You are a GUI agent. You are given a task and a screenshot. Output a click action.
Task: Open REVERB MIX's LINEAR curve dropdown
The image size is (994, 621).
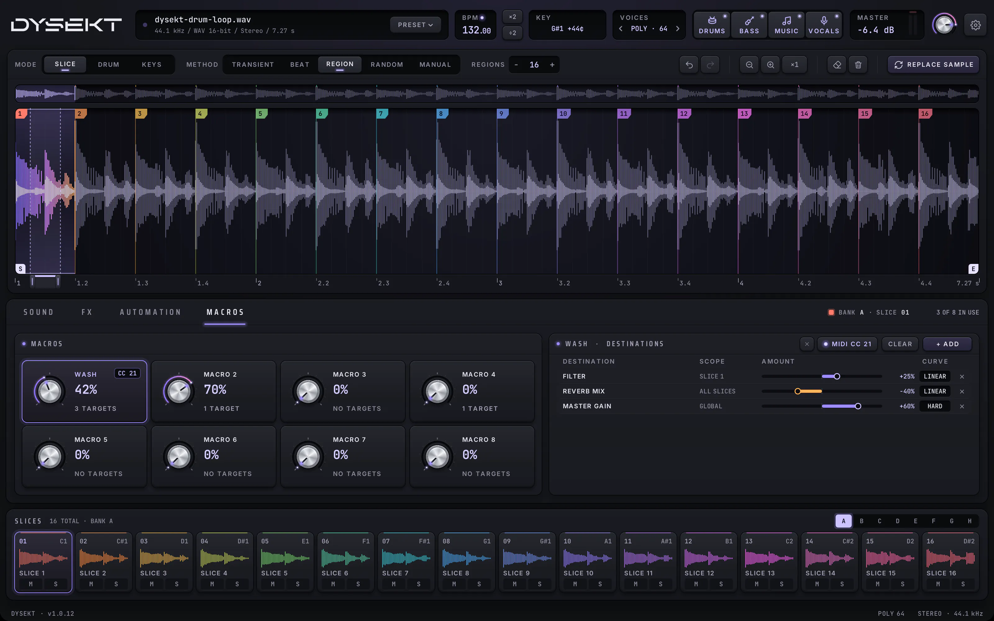[x=935, y=392]
